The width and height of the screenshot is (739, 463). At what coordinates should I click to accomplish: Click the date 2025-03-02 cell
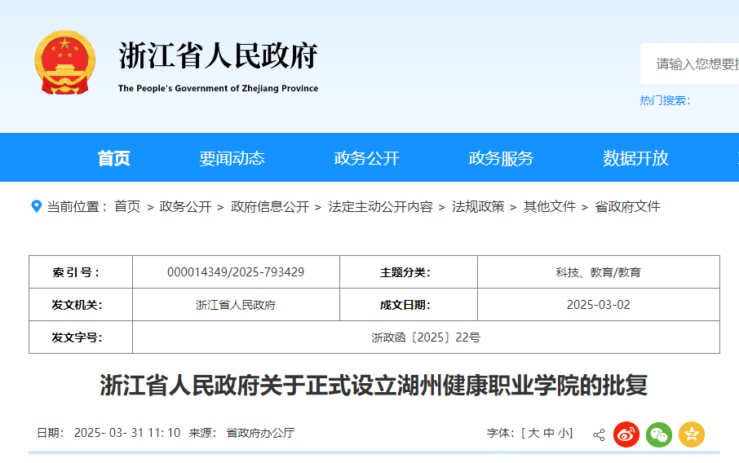599,305
